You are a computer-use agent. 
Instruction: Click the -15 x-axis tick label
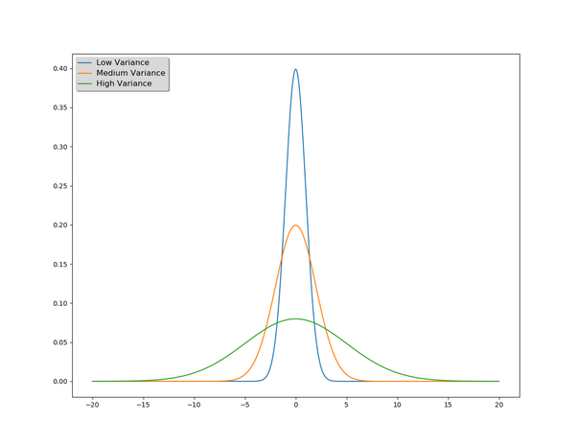143,405
